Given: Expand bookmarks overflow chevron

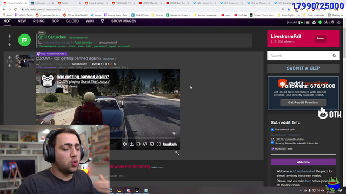Looking at the screenshot, I should 298,15.
